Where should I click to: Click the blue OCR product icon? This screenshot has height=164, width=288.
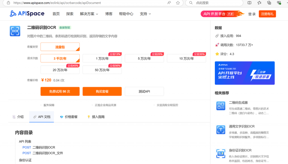[15, 31]
